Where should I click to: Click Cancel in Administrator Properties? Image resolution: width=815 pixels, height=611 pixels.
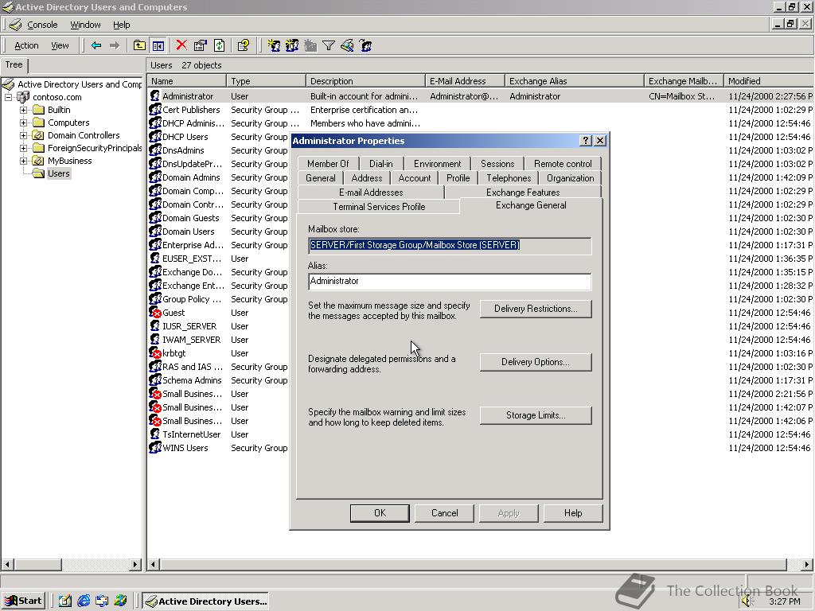click(x=444, y=513)
